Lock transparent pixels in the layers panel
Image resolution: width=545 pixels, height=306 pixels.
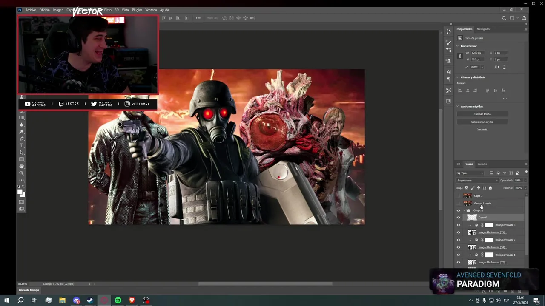(467, 188)
